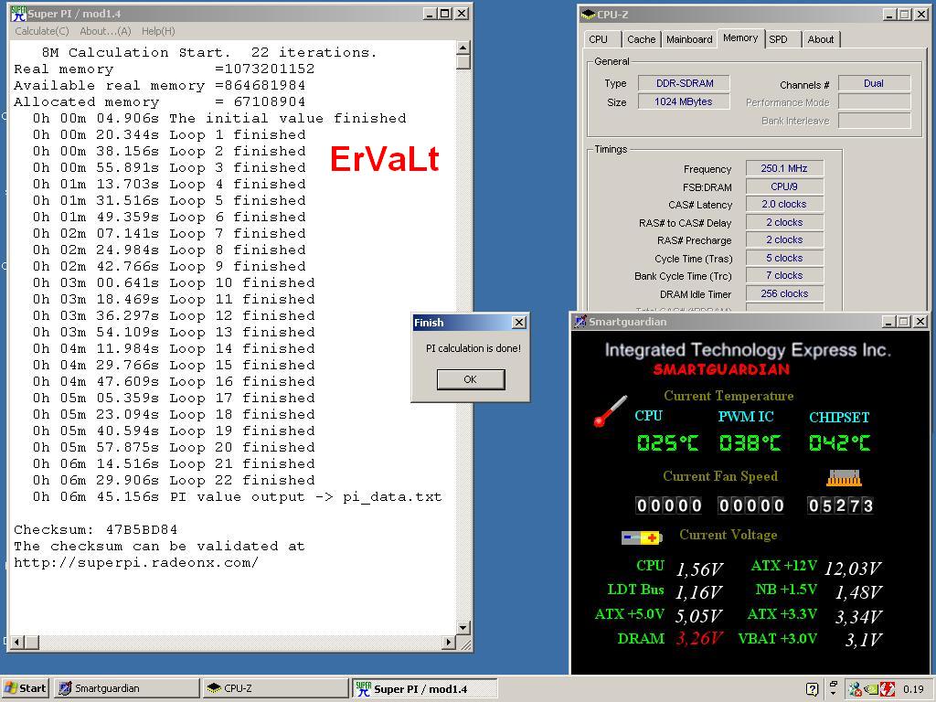Click the network disconnected tray icon
This screenshot has height=702, width=936.
point(856,689)
